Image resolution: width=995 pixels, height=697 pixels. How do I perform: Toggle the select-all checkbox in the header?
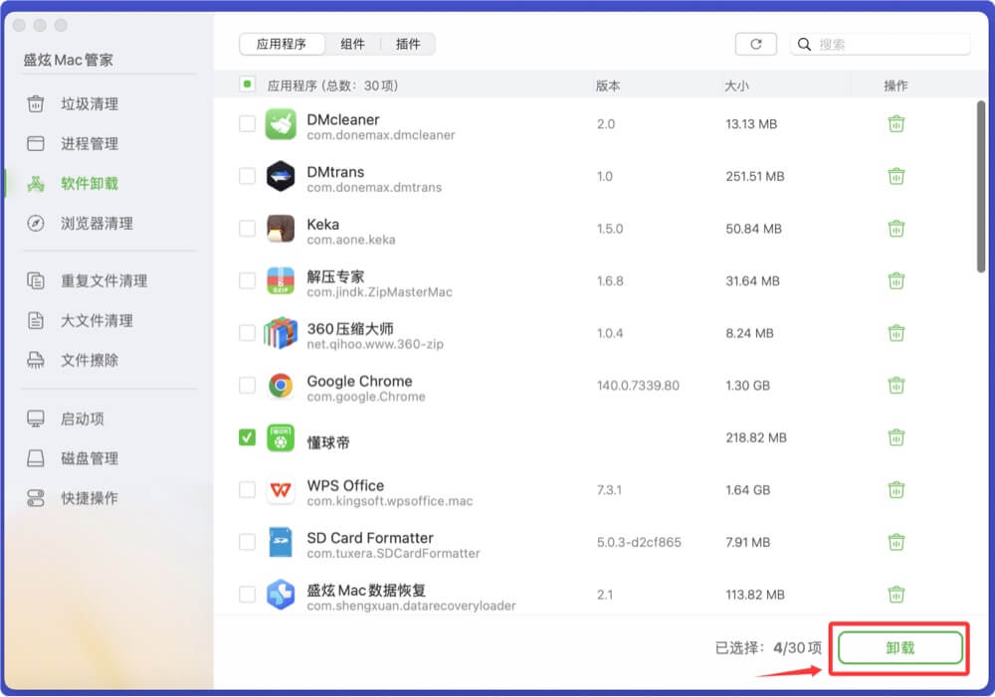(248, 85)
